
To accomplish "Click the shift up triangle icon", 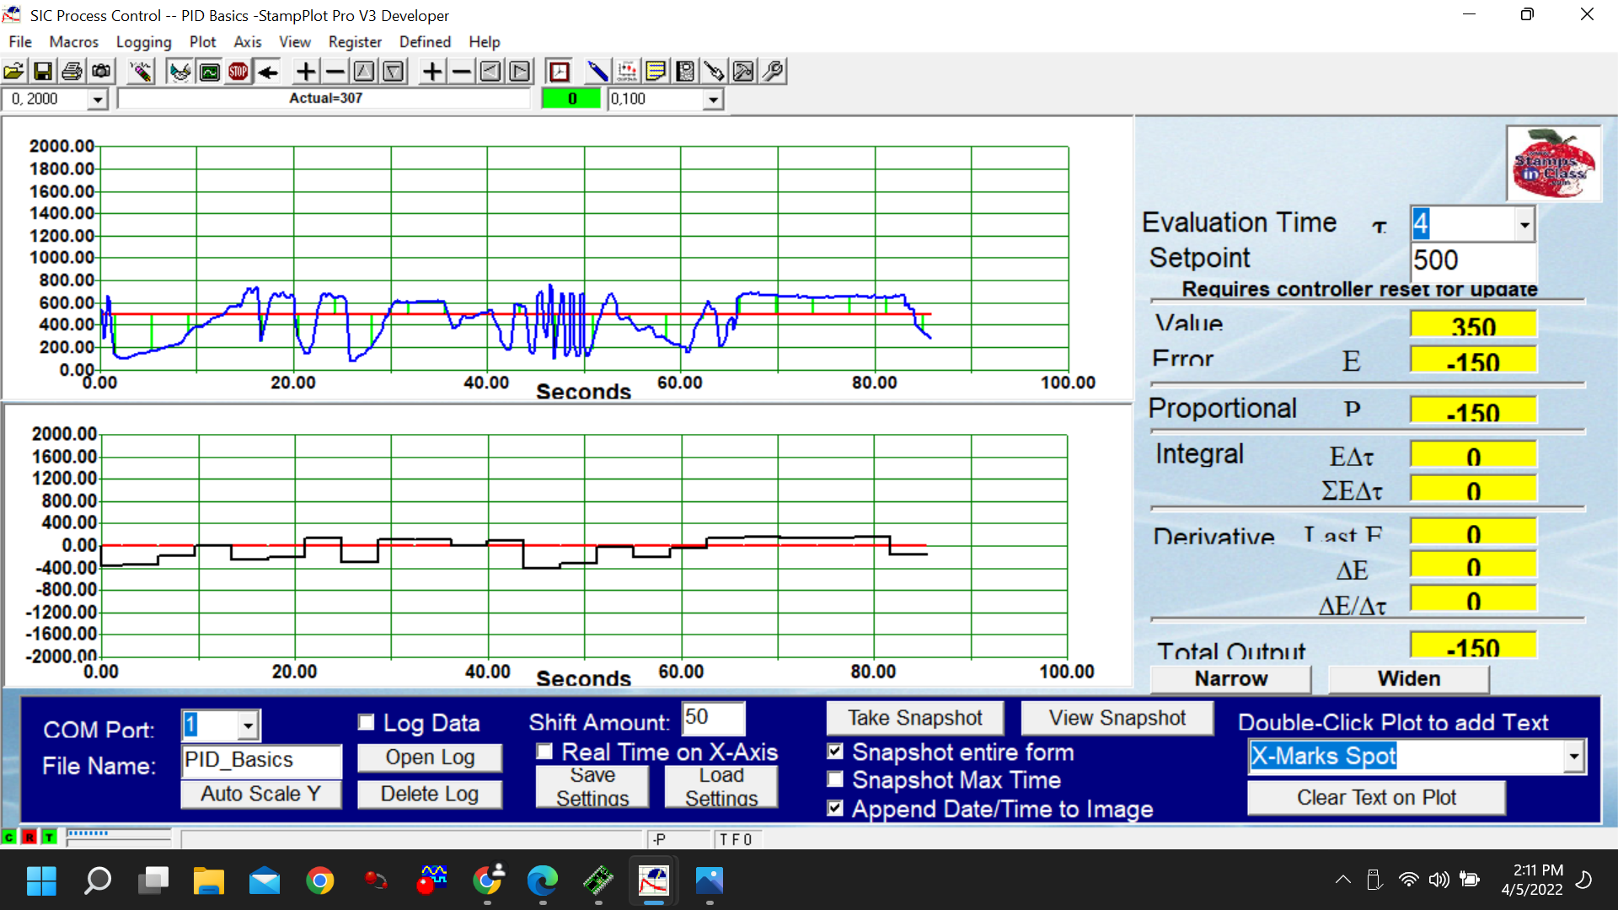I will (364, 72).
